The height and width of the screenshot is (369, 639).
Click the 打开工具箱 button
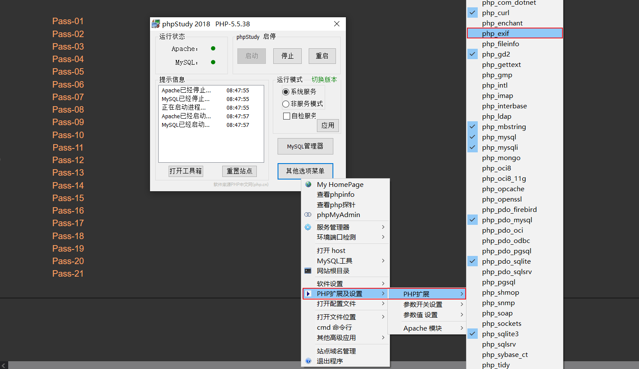(x=186, y=171)
